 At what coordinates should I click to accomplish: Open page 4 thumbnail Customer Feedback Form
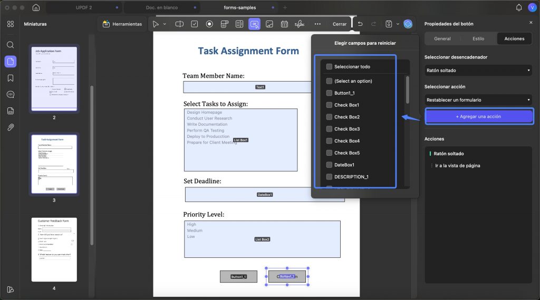(x=54, y=249)
